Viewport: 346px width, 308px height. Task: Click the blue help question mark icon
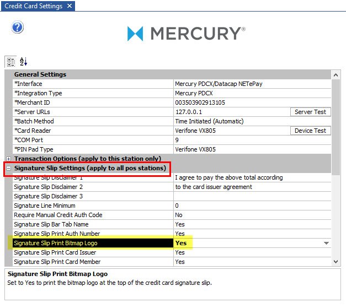point(17,27)
